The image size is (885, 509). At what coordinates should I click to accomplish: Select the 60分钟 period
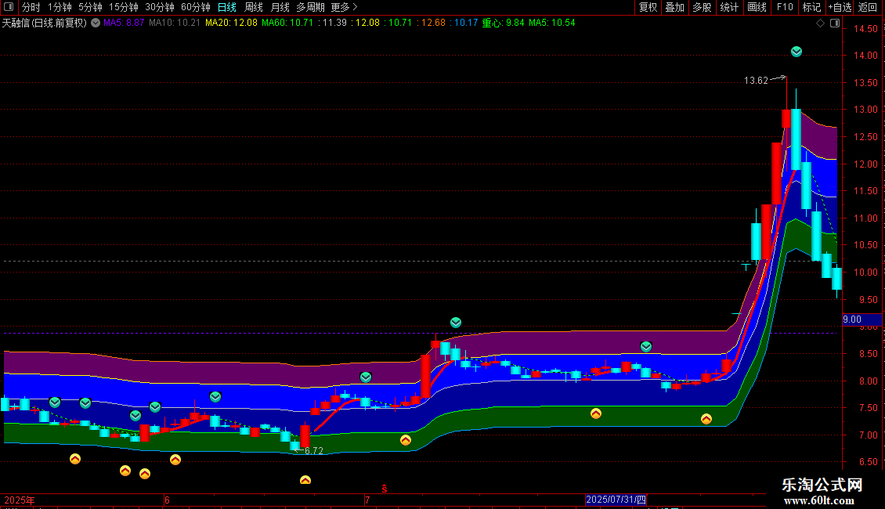[195, 7]
